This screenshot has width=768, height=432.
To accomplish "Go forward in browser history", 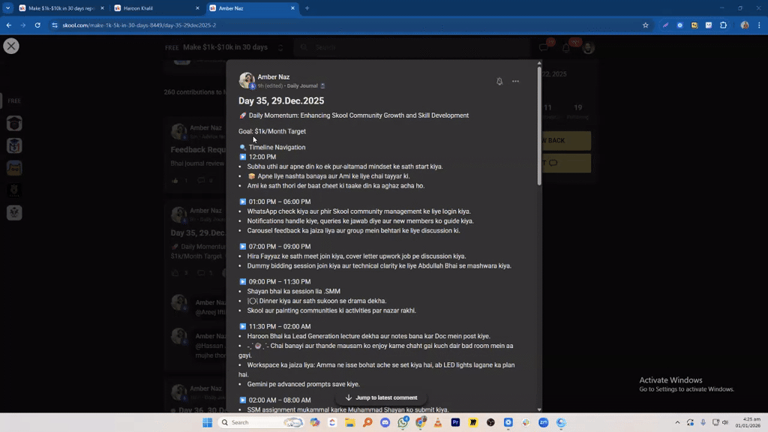I will point(23,25).
